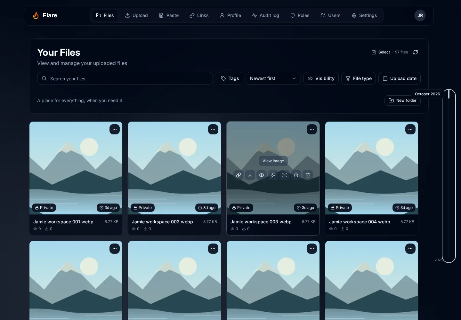Open the Roles tab
The height and width of the screenshot is (320, 461).
point(300,15)
